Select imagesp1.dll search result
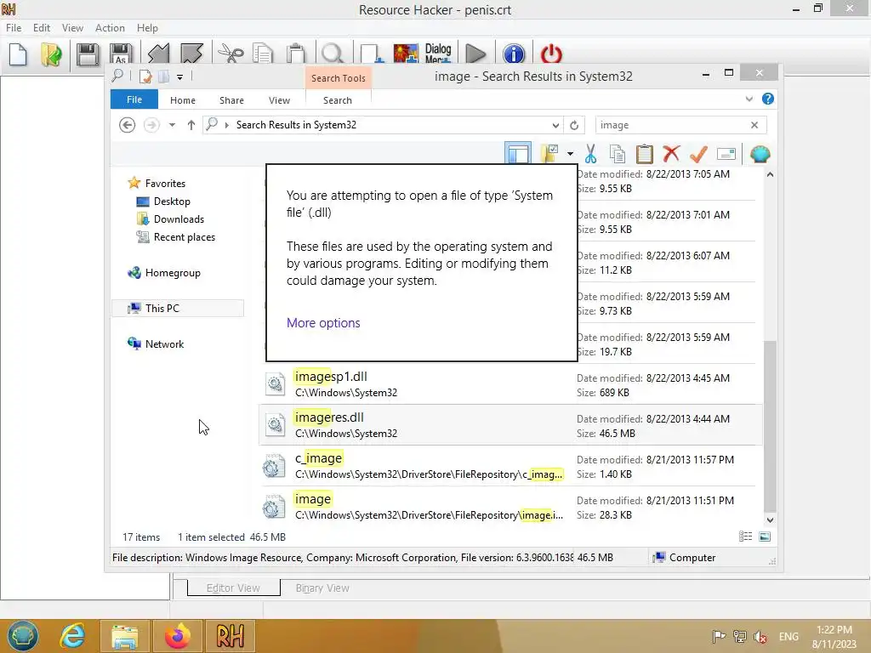871x653 pixels. (510, 384)
